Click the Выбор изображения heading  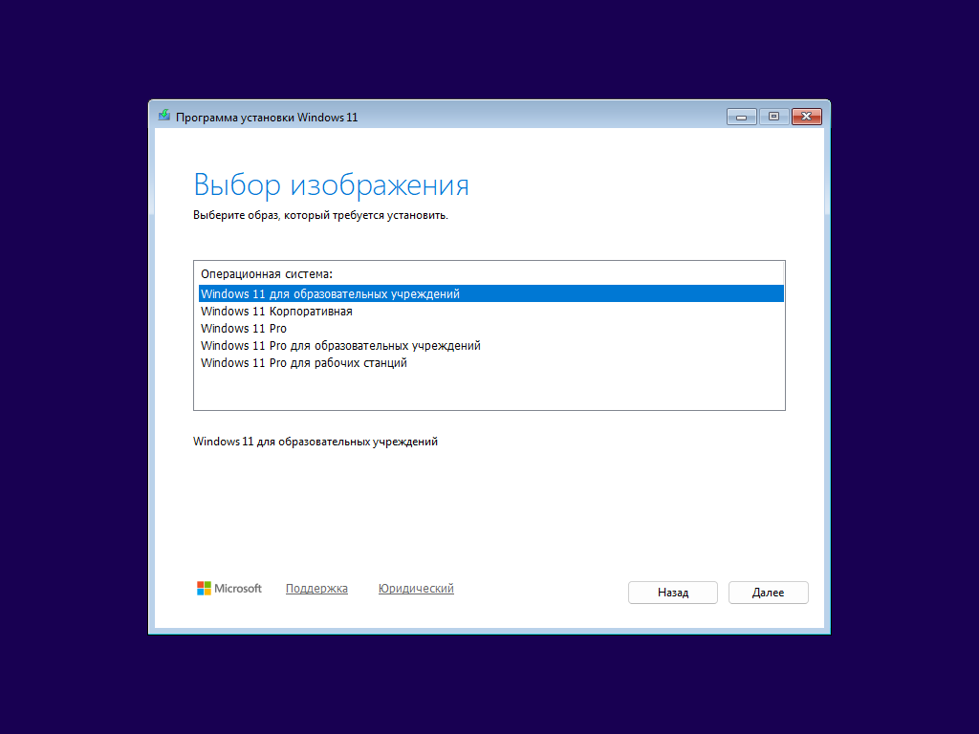click(x=331, y=184)
